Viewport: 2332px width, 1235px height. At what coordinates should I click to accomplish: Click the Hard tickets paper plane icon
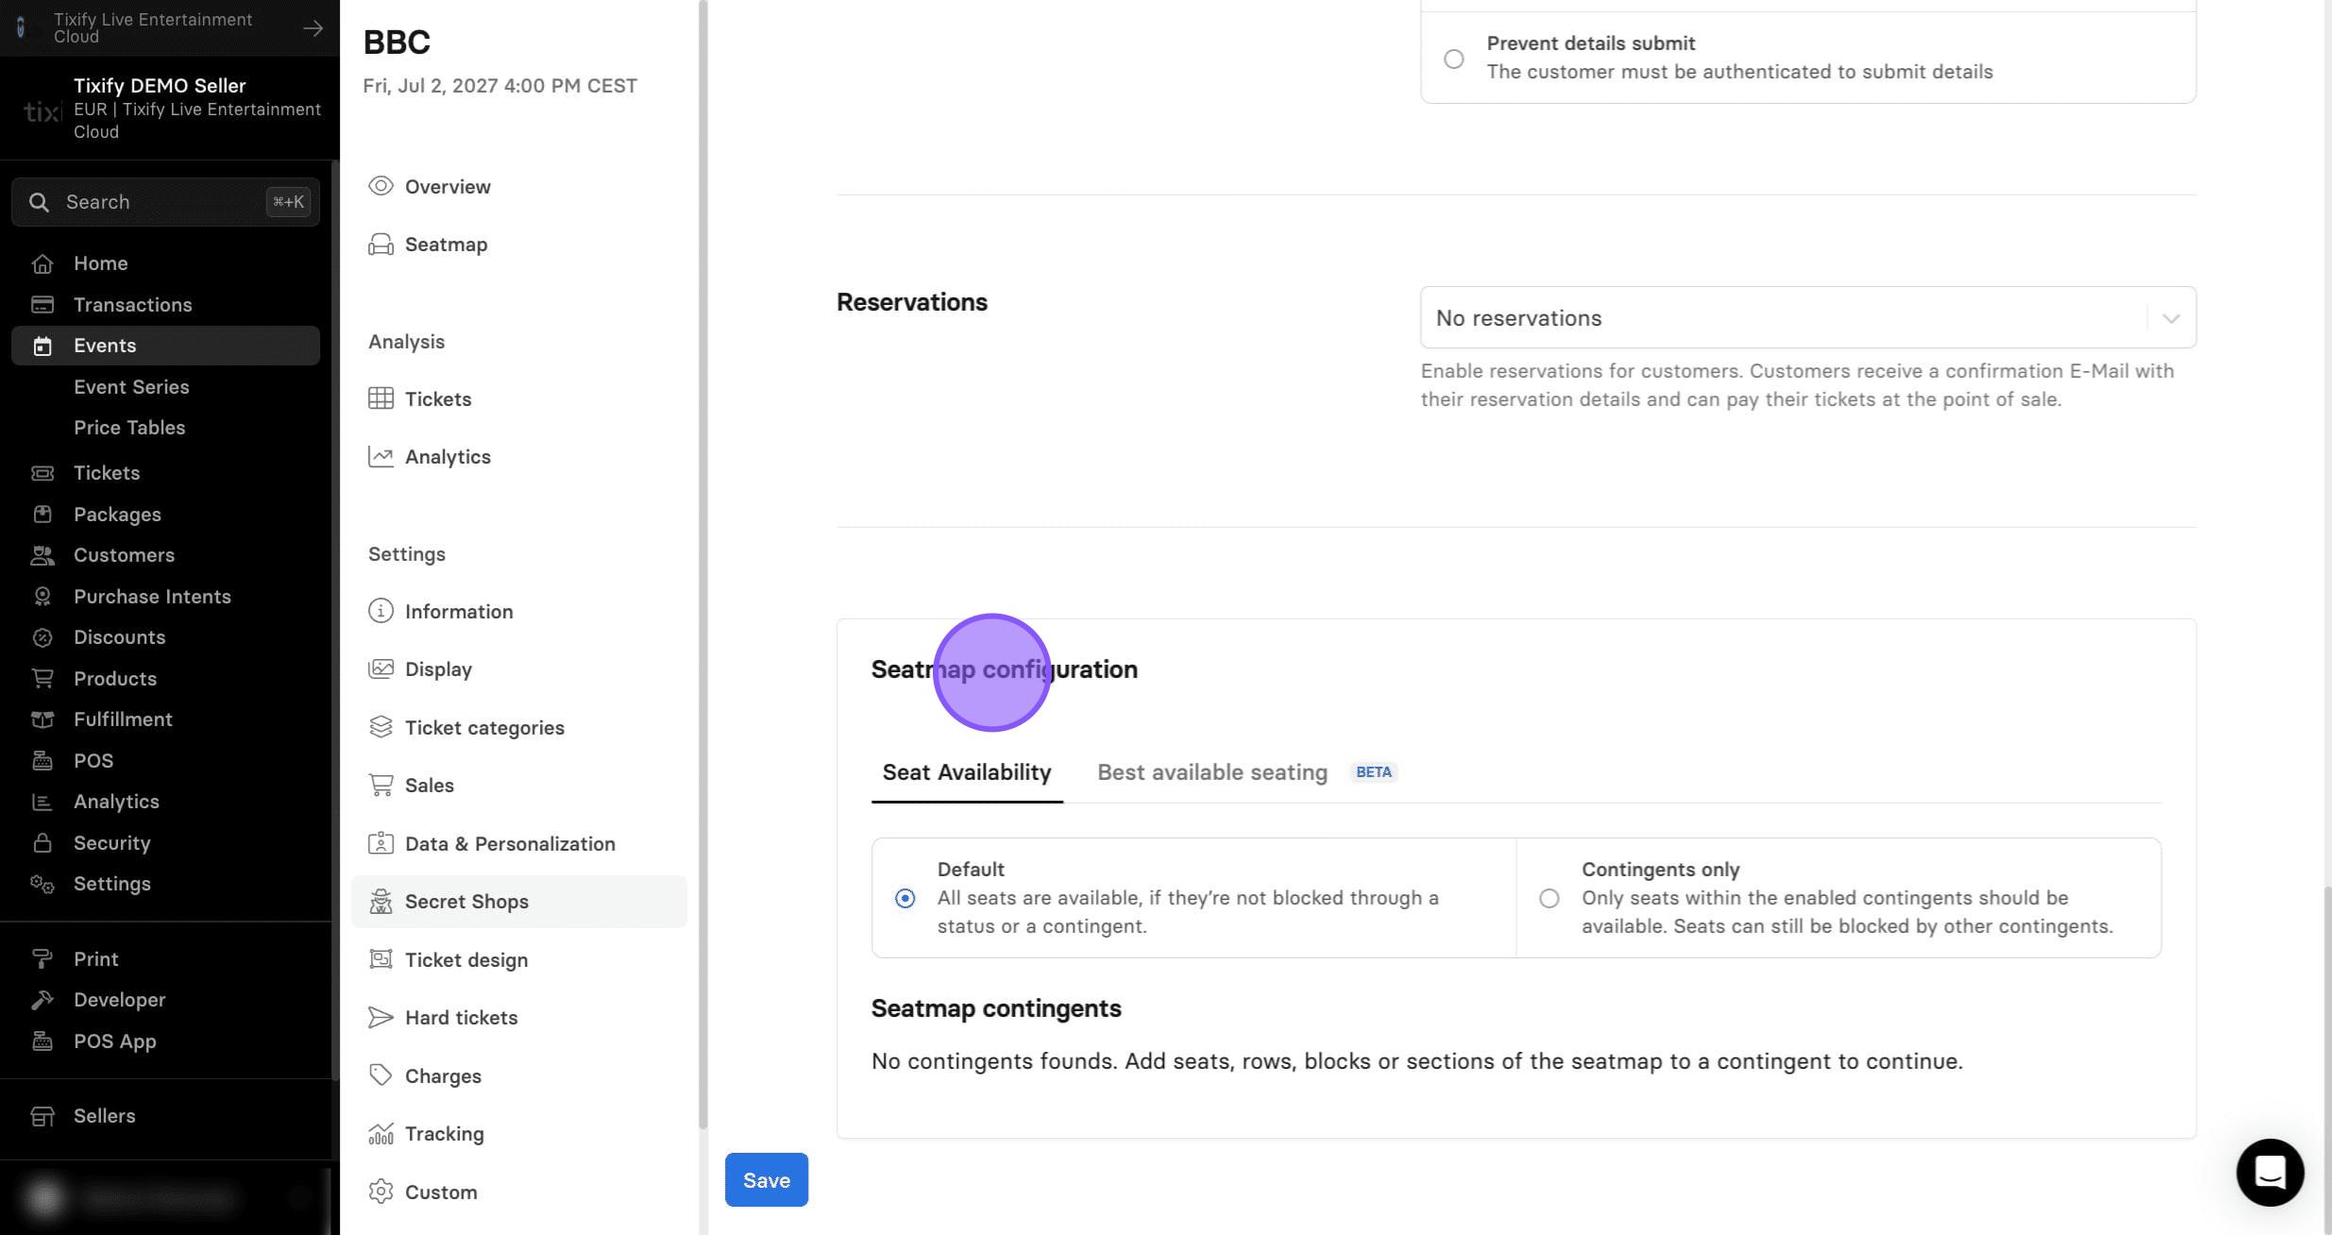click(380, 1018)
